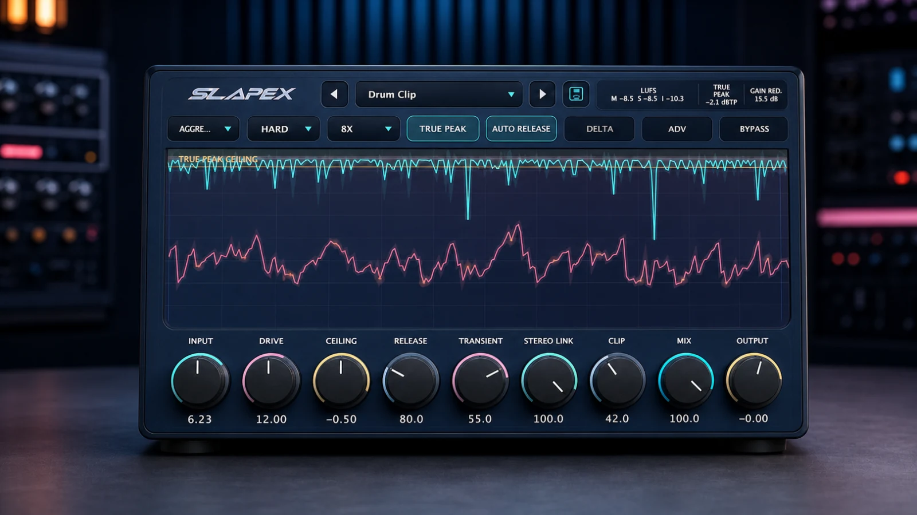
Task: Click the STEREO LINK label
Action: 548,341
